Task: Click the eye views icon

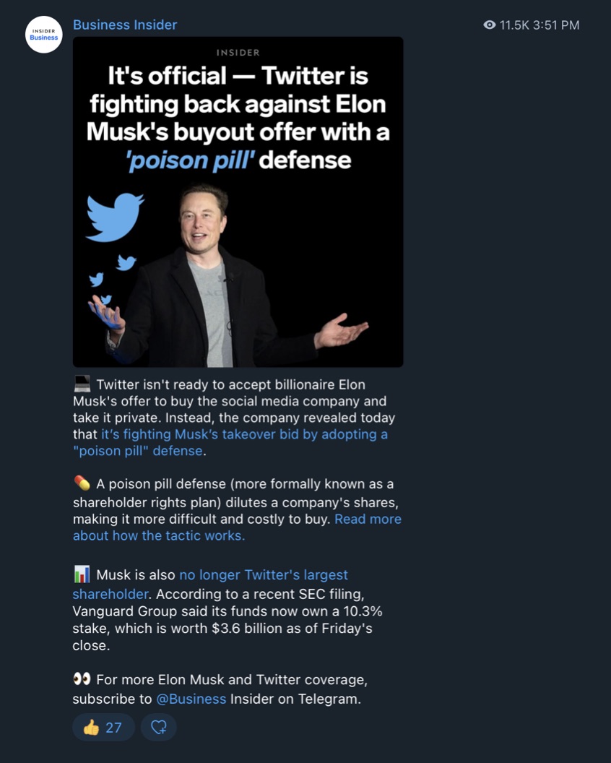Action: (x=490, y=25)
